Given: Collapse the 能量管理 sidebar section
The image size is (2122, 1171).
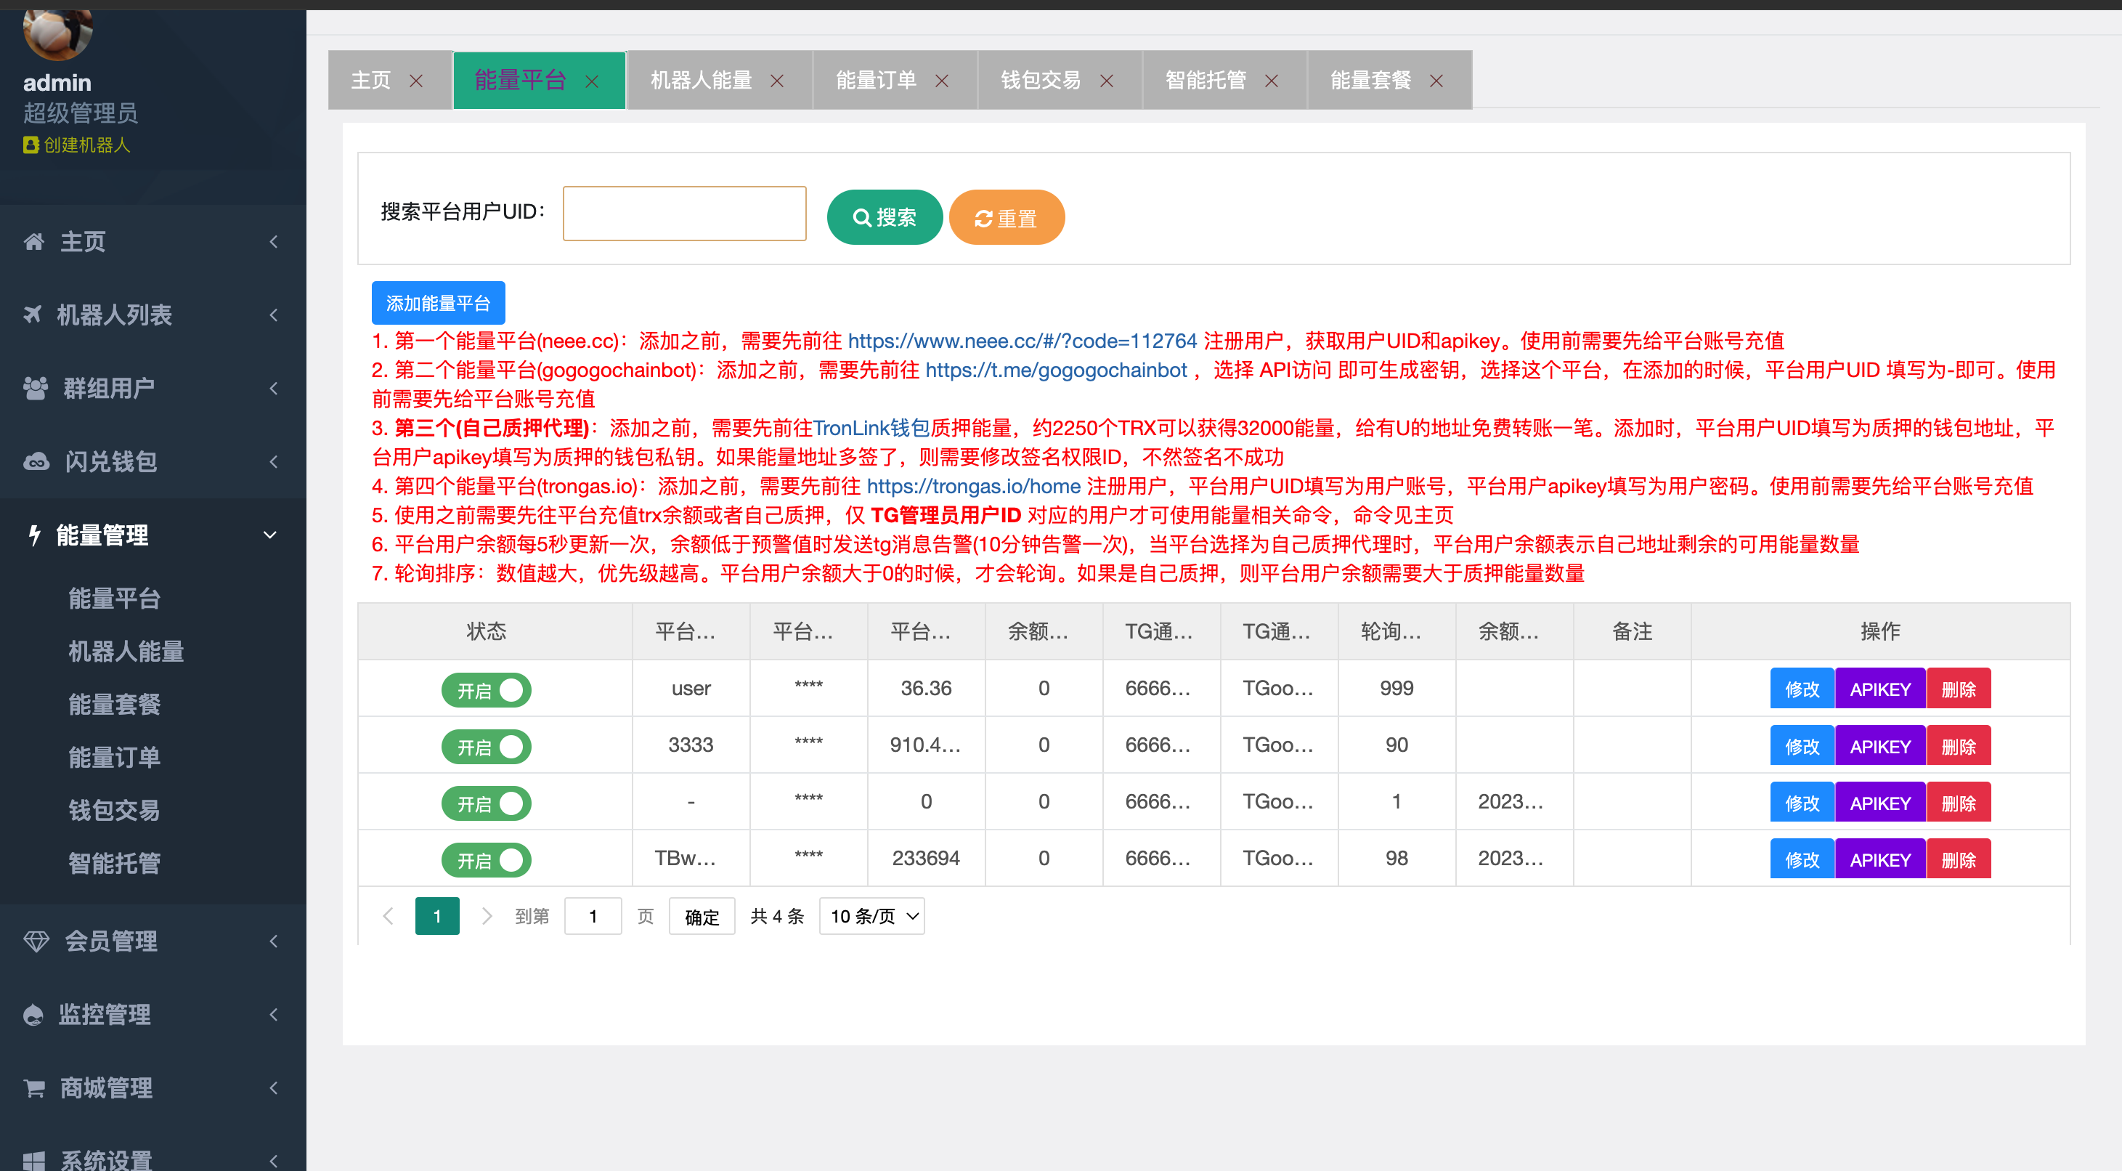Looking at the screenshot, I should click(x=269, y=535).
